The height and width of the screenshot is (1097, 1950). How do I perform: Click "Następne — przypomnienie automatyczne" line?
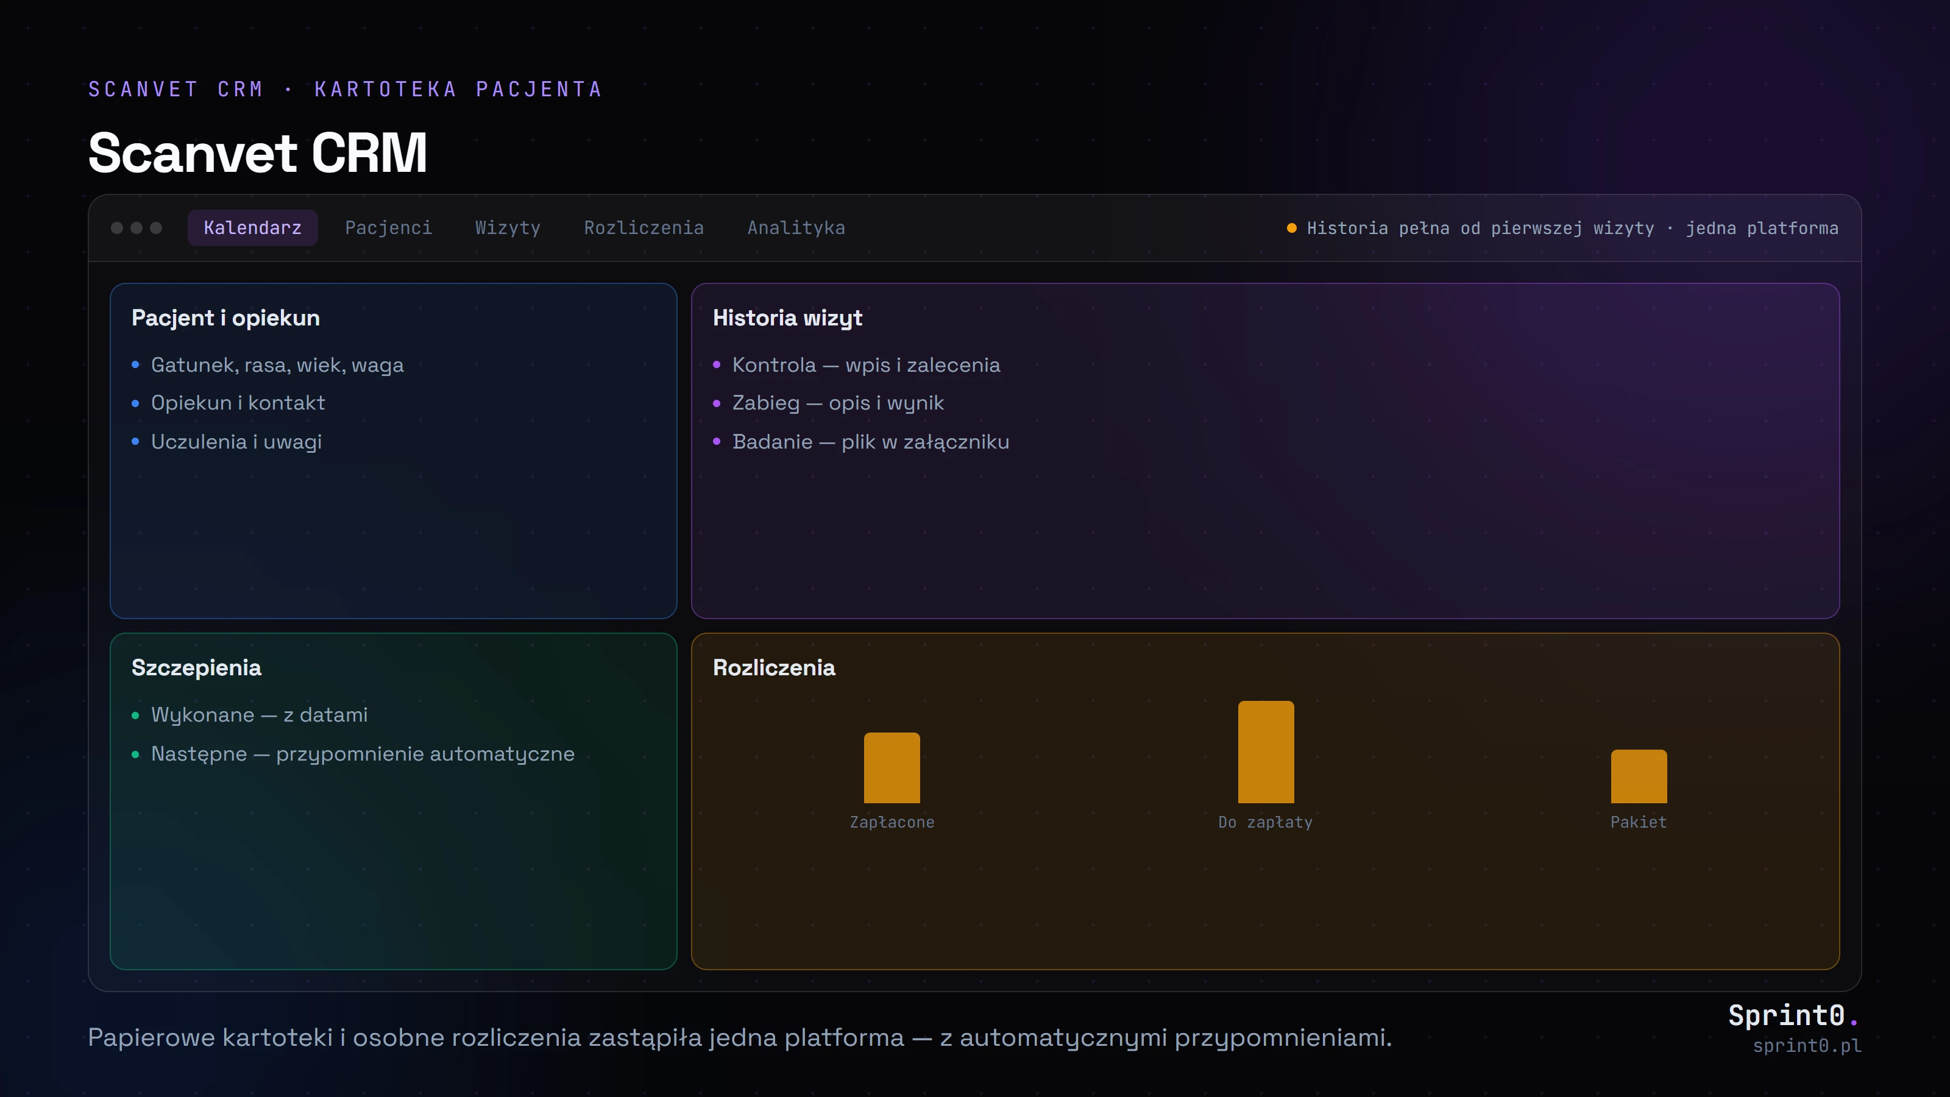(x=363, y=754)
